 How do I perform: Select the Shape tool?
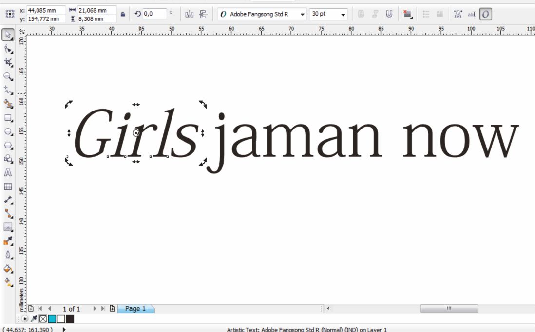(7, 49)
